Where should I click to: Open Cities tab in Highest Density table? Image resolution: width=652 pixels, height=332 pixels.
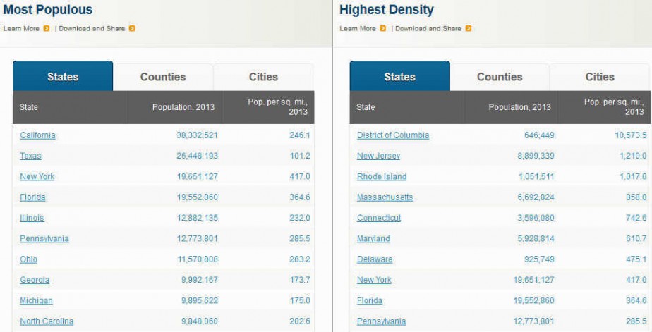[600, 77]
